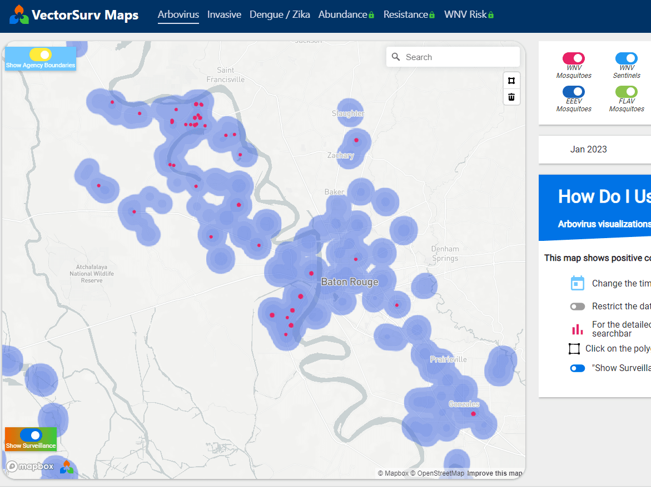Select the polygon draw tool on the map
Screen dimensions: 651x489
click(511, 80)
